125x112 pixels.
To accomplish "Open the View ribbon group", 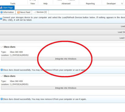I will coord(33,3).
